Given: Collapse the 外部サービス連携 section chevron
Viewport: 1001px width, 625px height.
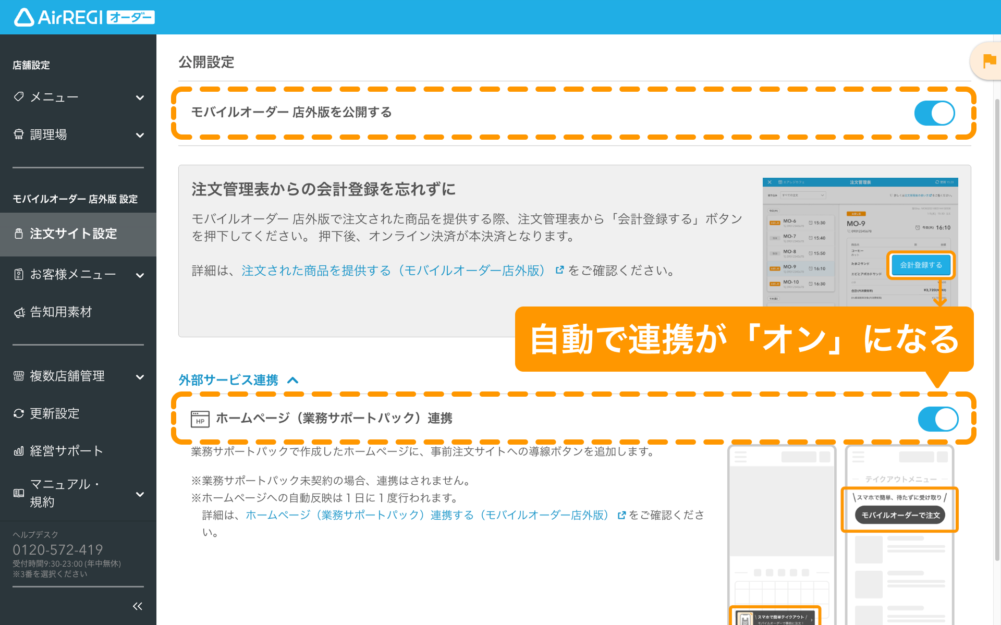Looking at the screenshot, I should pyautogui.click(x=293, y=380).
